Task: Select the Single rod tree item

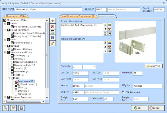Action: 23,91
